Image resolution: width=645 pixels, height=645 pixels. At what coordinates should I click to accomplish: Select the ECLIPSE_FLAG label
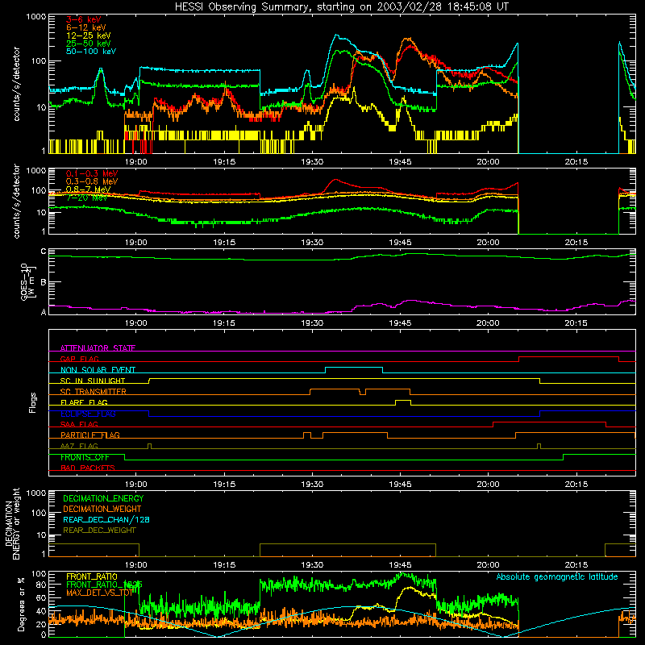[88, 414]
